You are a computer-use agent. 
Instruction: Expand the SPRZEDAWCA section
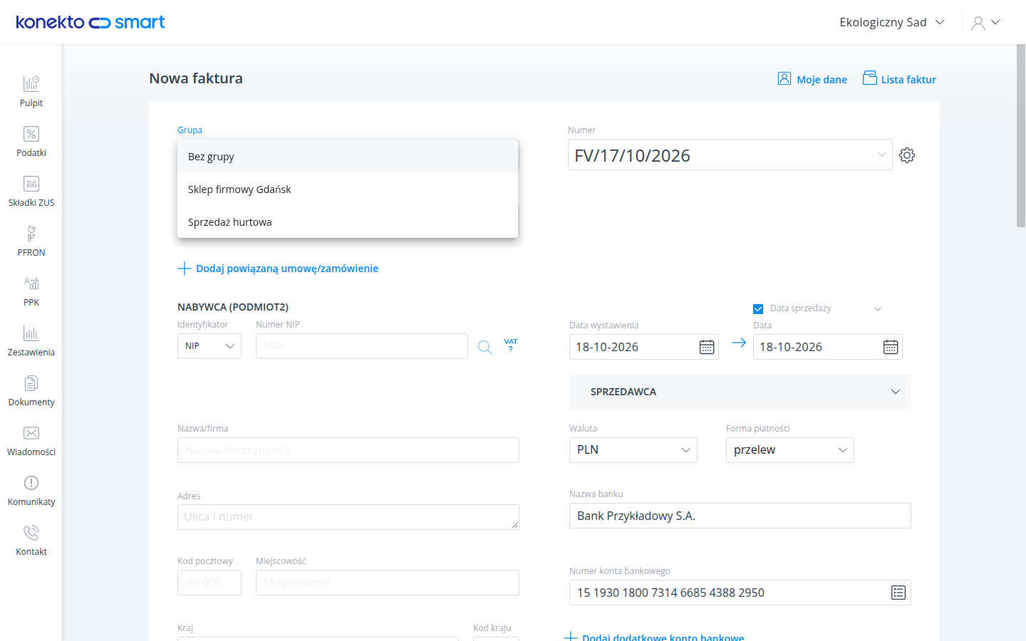(x=740, y=392)
